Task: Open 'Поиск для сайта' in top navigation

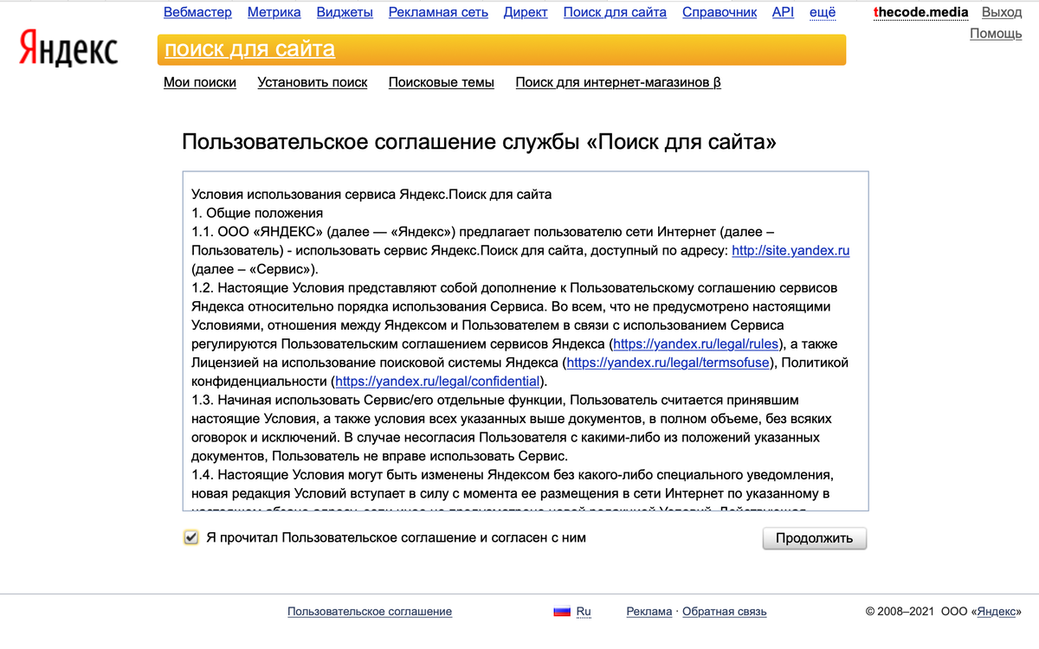Action: click(615, 12)
